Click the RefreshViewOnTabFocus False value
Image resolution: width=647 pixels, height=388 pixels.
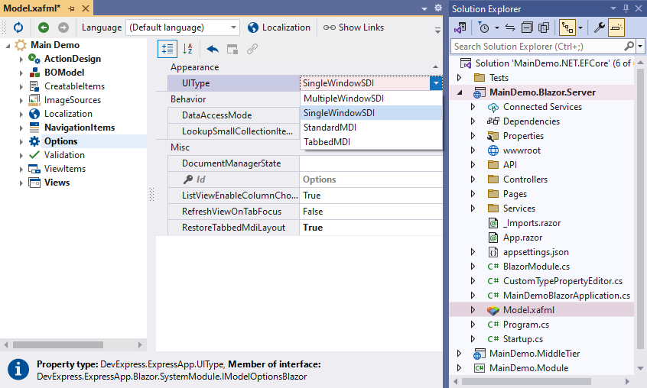371,212
